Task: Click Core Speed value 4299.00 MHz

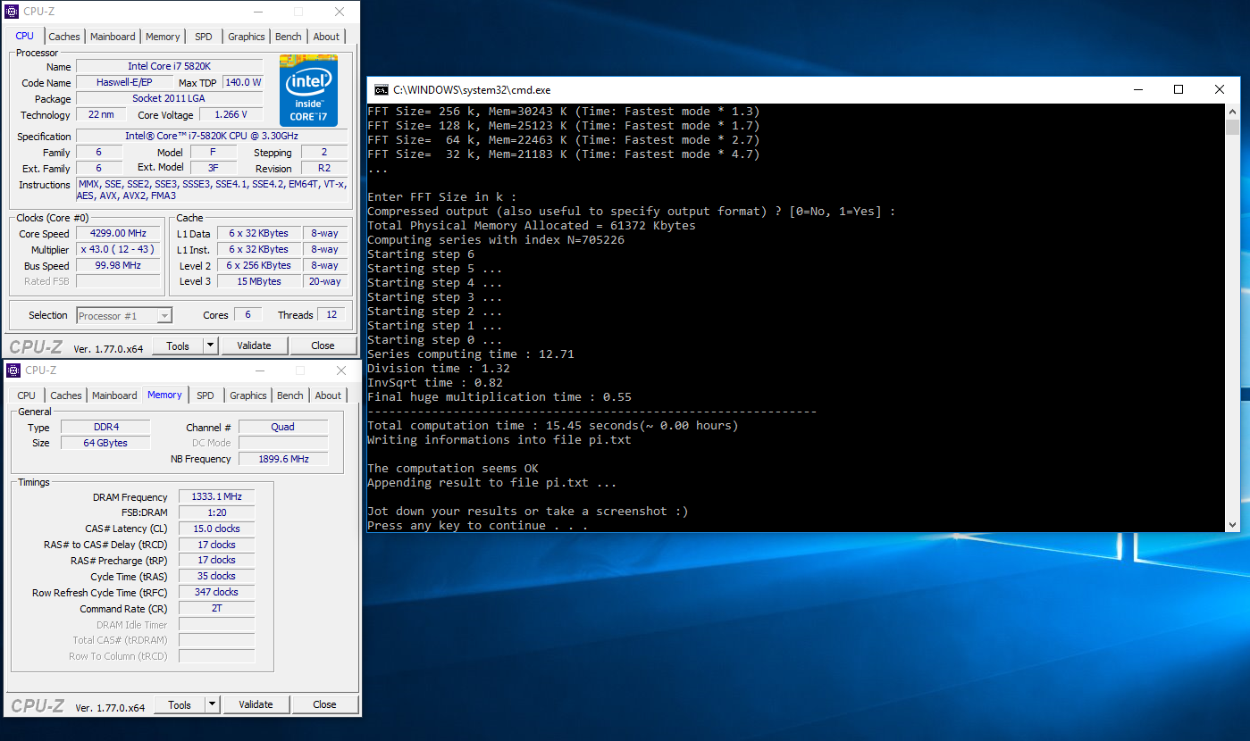Action: tap(116, 234)
